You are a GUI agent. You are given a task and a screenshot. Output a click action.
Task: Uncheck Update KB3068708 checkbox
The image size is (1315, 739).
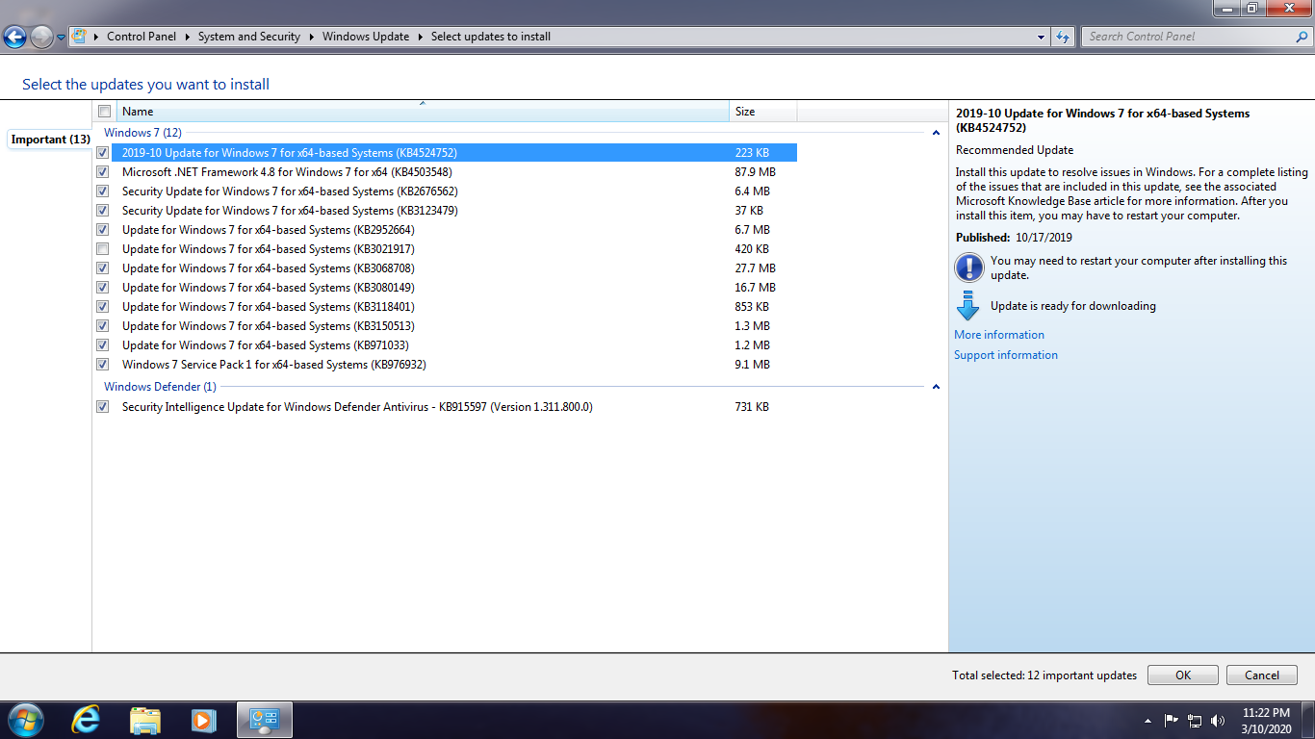click(x=103, y=268)
